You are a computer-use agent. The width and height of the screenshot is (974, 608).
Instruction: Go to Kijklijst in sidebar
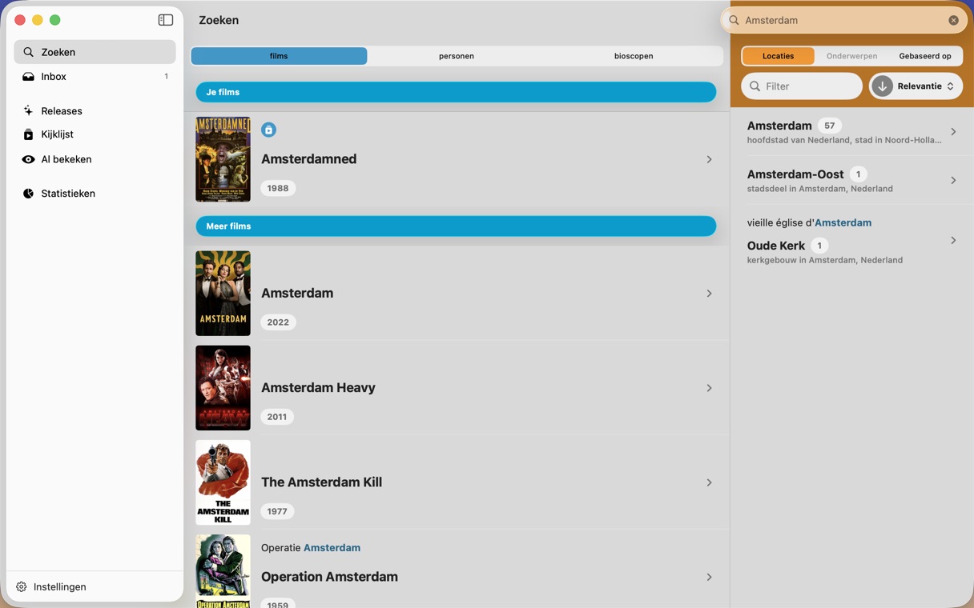[95, 134]
